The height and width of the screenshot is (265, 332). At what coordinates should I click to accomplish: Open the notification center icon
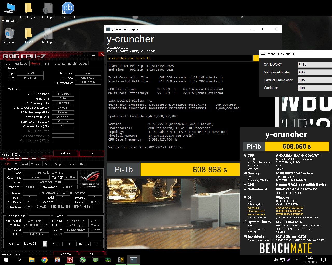tap(323, 260)
